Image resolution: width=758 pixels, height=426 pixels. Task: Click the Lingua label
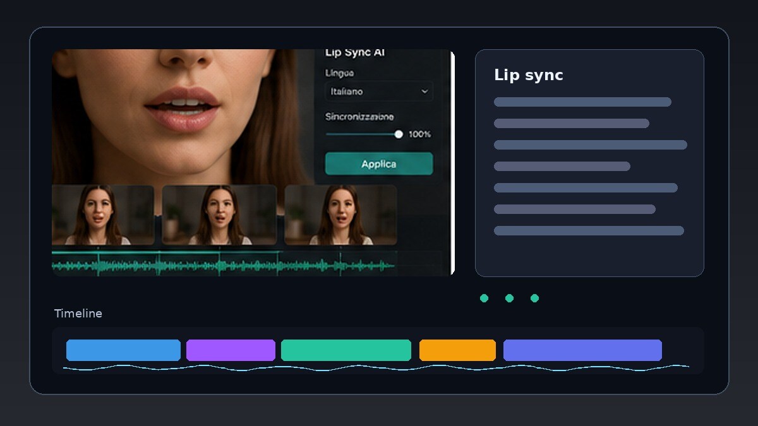(x=339, y=73)
